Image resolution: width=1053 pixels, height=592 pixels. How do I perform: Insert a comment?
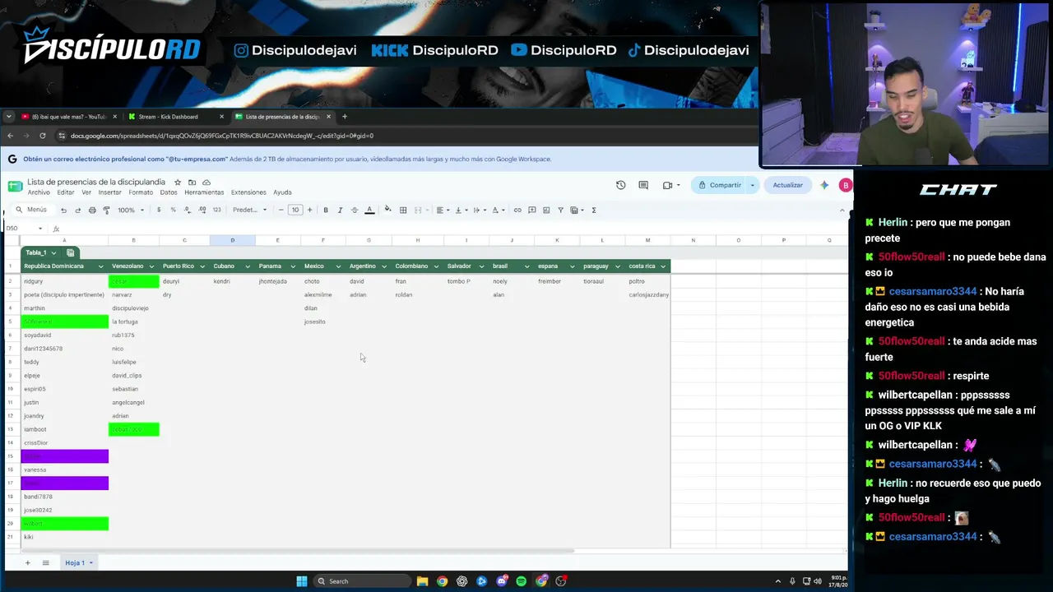pos(532,210)
